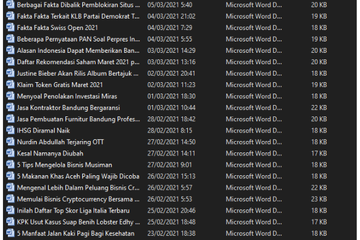The width and height of the screenshot is (360, 240).
Task: Select the Word icon for Alasan Indonesia Dapat Memberikan
Action: [10, 50]
